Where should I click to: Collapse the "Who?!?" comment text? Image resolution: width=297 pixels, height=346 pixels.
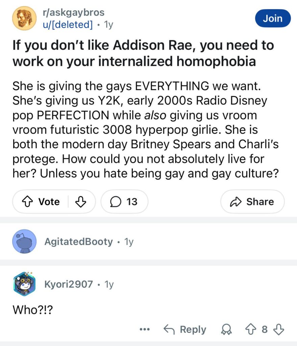(33, 309)
